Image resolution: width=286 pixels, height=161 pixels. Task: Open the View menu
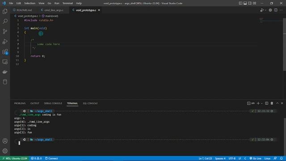pos(42,3)
